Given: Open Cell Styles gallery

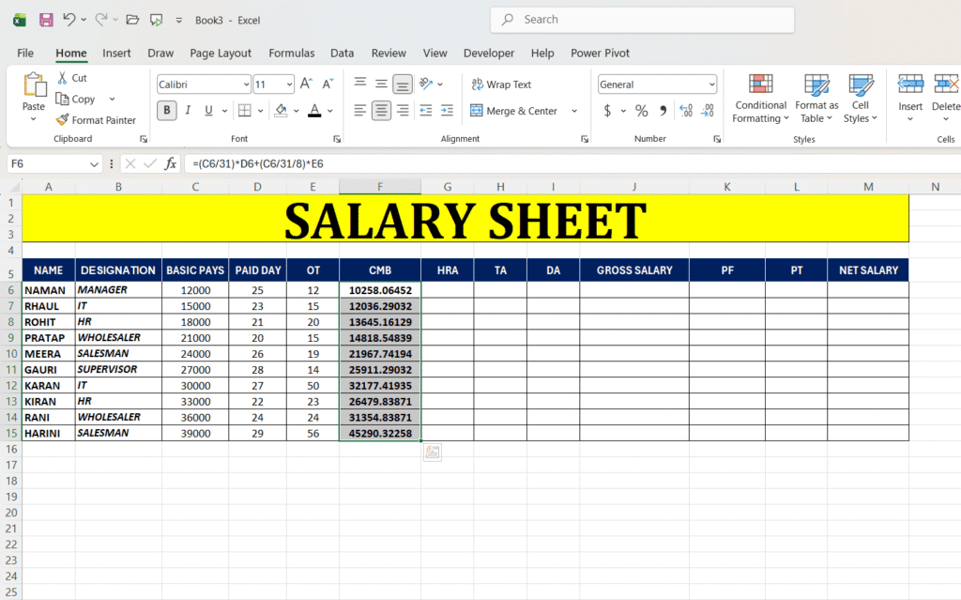Looking at the screenshot, I should click(x=861, y=99).
